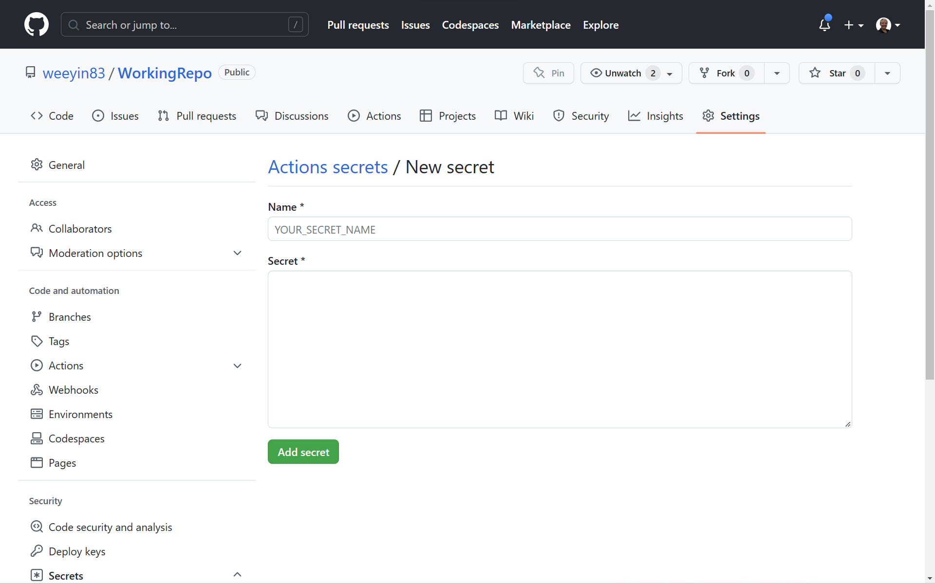
Task: Collapse the Secrets sidebar section
Action: 237,574
